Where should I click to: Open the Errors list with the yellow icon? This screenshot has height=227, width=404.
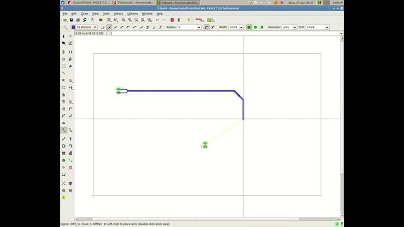(64, 197)
